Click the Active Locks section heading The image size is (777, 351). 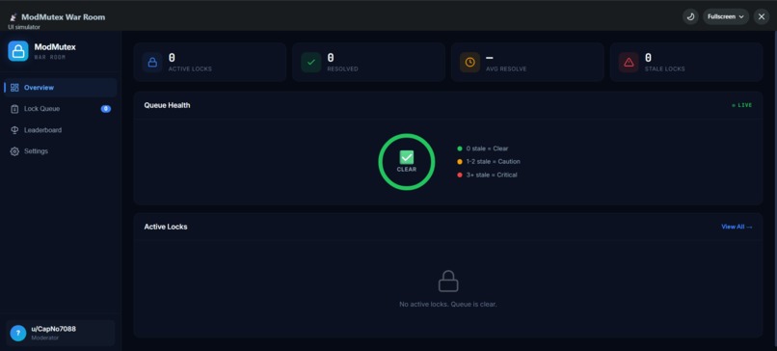[x=166, y=227]
